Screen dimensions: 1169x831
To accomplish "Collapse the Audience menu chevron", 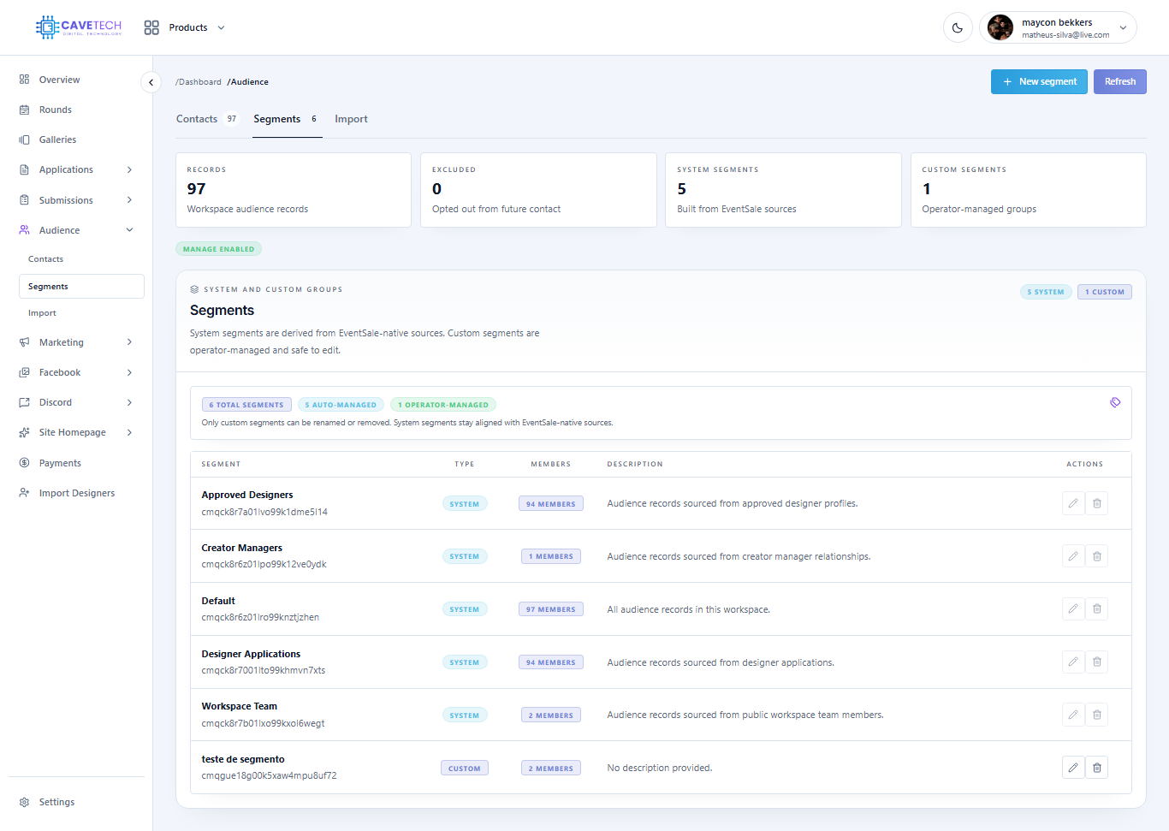I will (129, 230).
